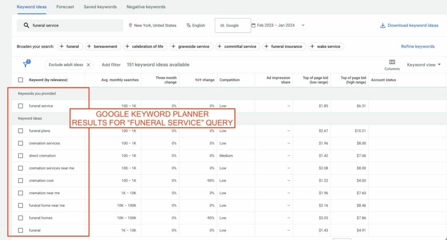Screen dimensions: 447x240
Task: Click the download icon
Action: [382, 25]
